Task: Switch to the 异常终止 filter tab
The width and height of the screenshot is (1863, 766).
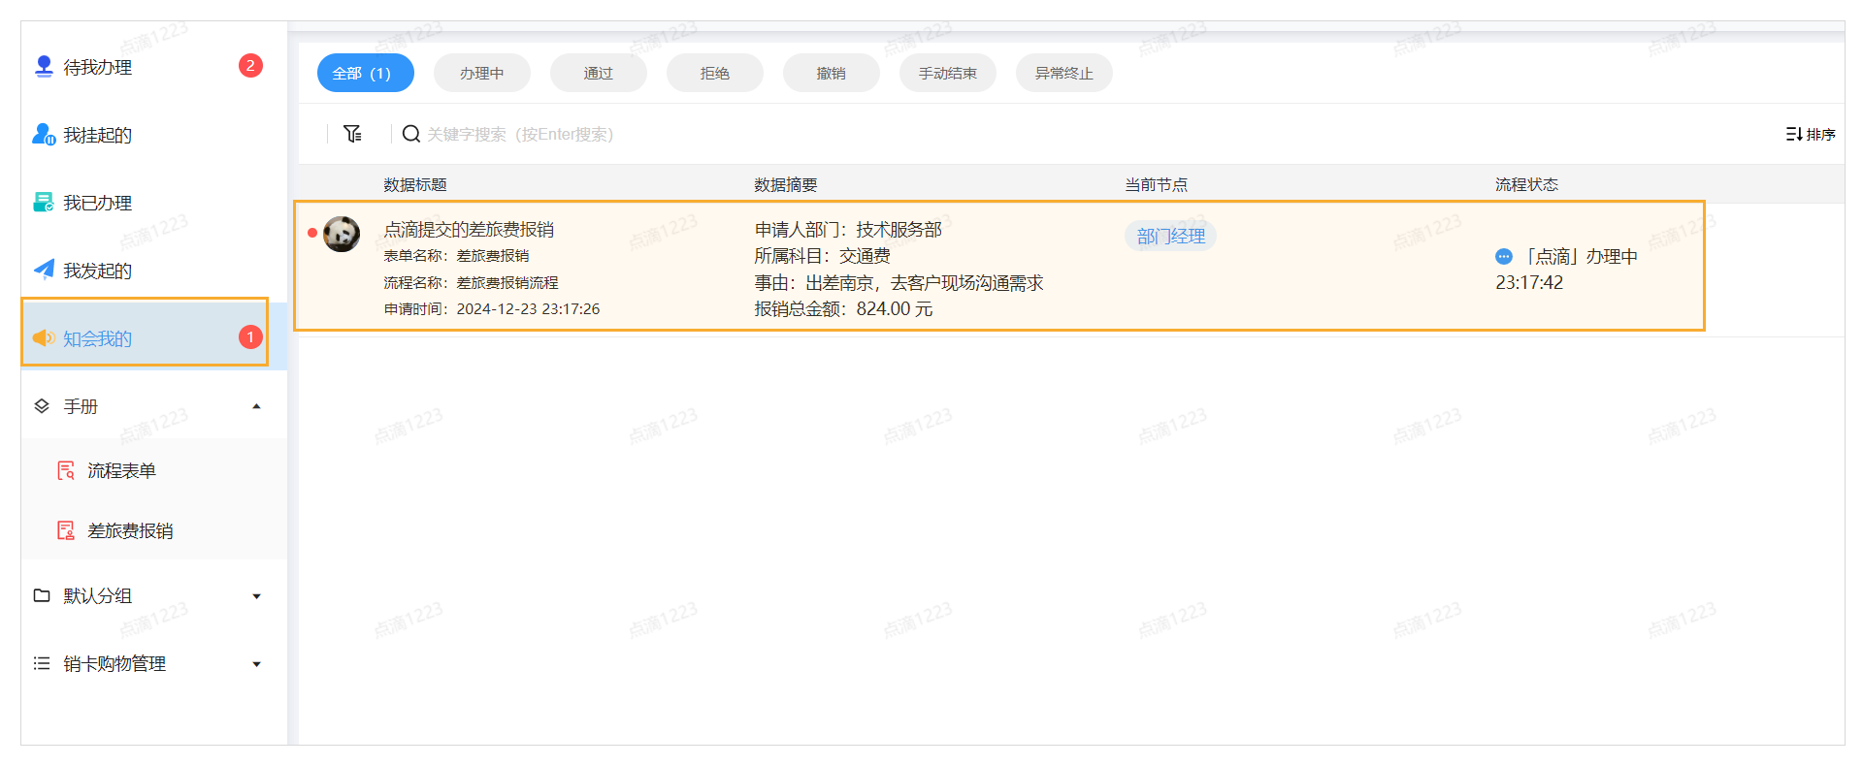Action: [x=1064, y=73]
